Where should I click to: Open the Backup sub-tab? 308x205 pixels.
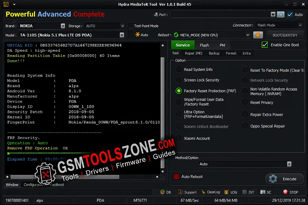pyautogui.click(x=214, y=53)
